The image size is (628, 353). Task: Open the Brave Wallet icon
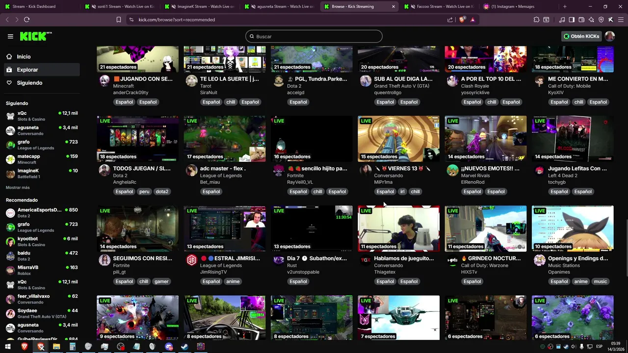tap(581, 20)
